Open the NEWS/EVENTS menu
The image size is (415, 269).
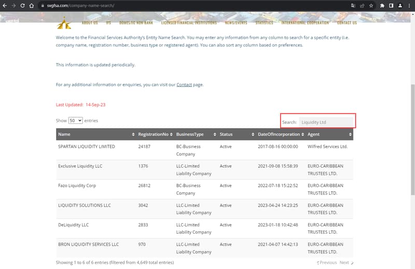pos(236,23)
